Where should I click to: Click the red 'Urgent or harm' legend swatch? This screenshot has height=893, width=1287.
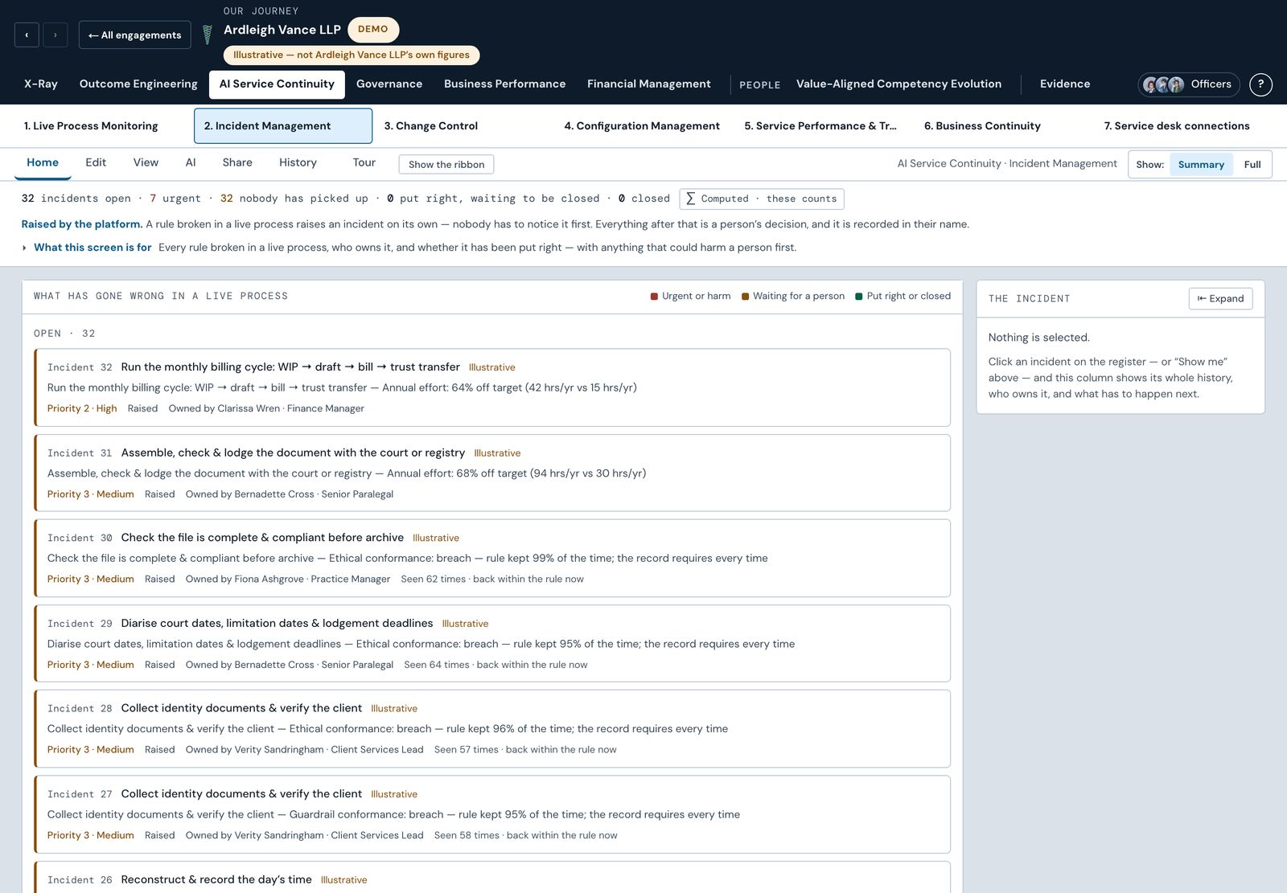[655, 297]
